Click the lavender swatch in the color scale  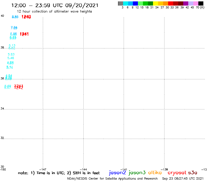[190, 3]
